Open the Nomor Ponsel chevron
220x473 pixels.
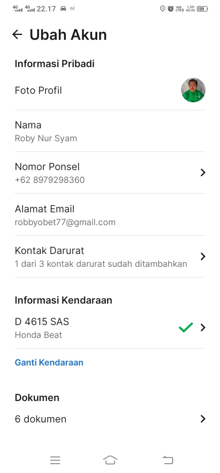click(203, 172)
